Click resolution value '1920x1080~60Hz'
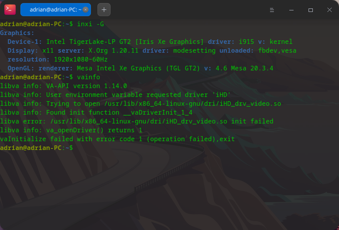339x230 pixels. pyautogui.click(x=81, y=59)
